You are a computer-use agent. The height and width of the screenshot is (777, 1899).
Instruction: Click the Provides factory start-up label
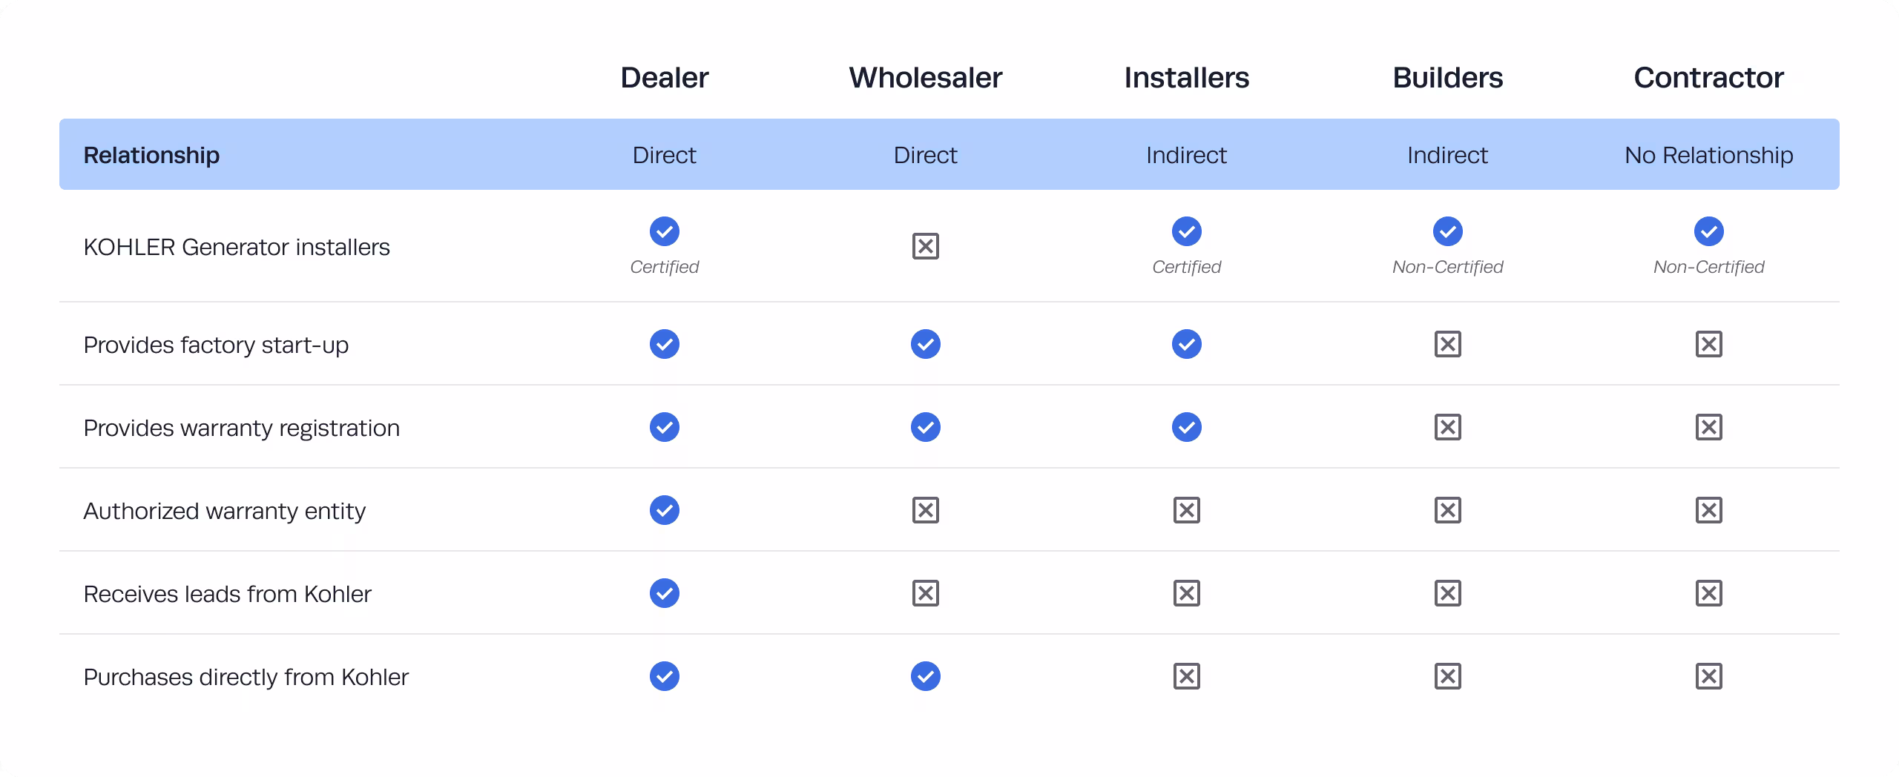point(216,345)
